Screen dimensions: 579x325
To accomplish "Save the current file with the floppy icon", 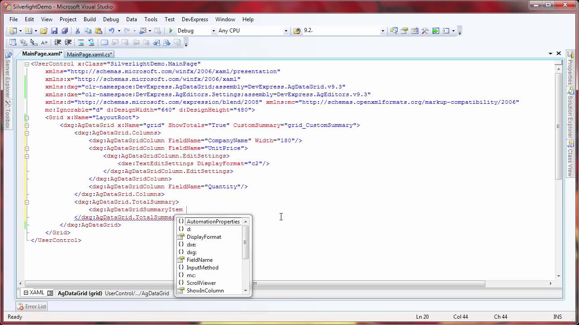I will click(54, 31).
